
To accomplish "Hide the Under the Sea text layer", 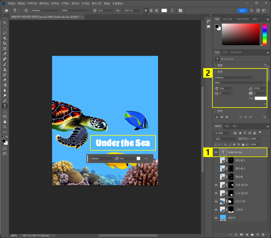I will [x=216, y=152].
